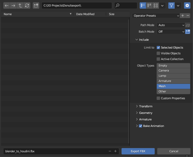Click the back navigation arrow
The height and width of the screenshot is (157, 193).
7,5
